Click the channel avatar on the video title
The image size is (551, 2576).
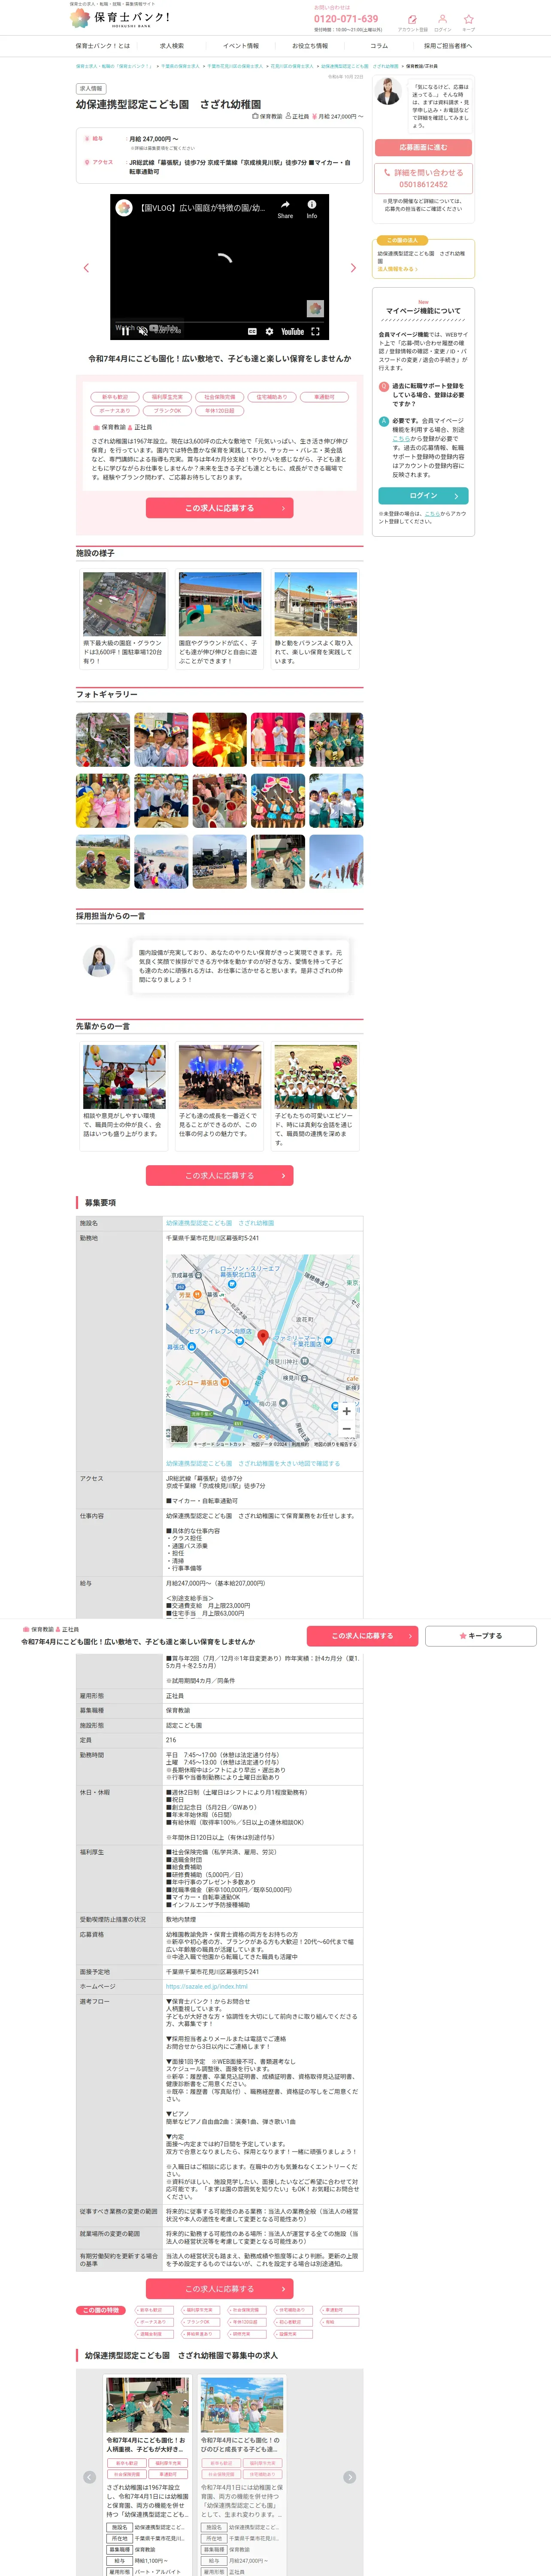[124, 208]
